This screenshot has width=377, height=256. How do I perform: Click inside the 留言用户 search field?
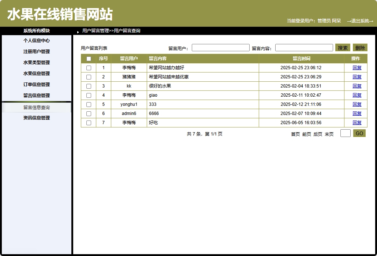tap(221, 47)
